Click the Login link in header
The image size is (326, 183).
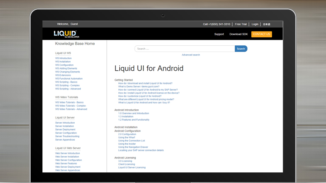(255, 24)
